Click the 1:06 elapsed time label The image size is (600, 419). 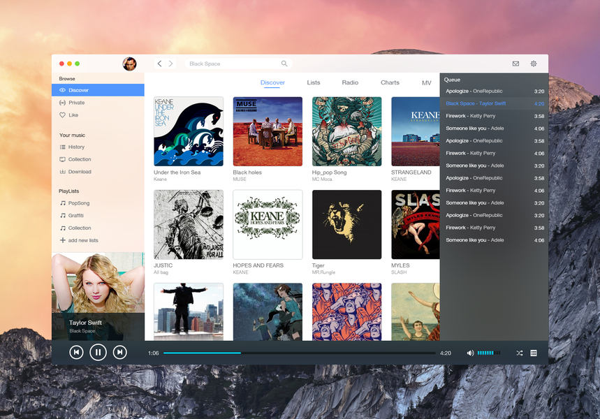click(154, 353)
